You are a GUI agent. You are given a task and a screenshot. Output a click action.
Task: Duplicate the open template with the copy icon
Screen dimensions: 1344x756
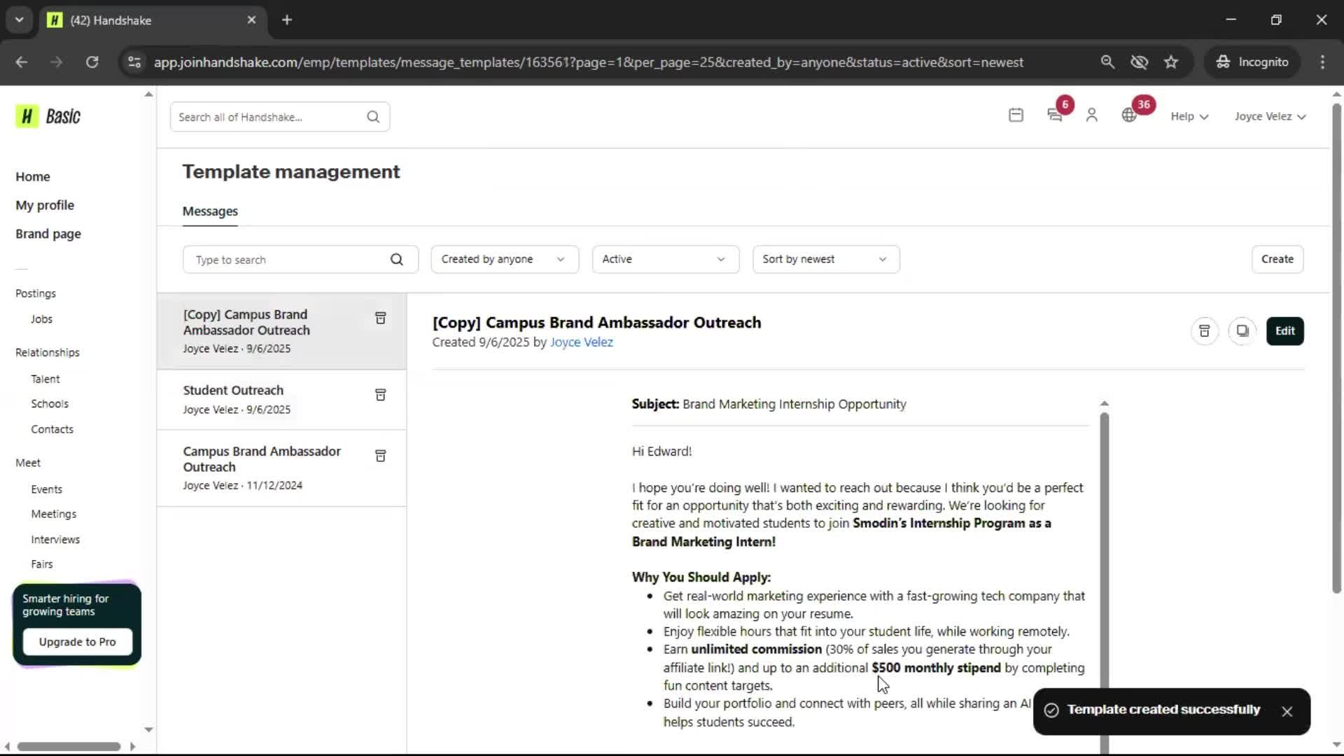click(1242, 331)
